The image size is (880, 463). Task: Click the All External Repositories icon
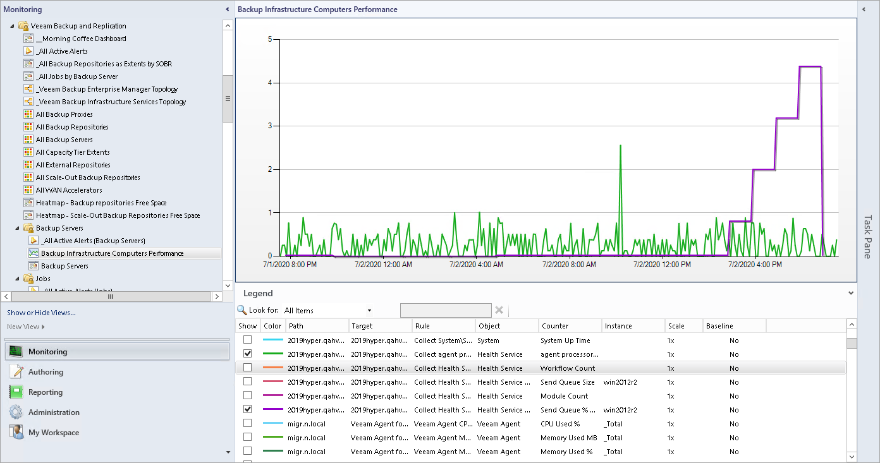coord(28,165)
